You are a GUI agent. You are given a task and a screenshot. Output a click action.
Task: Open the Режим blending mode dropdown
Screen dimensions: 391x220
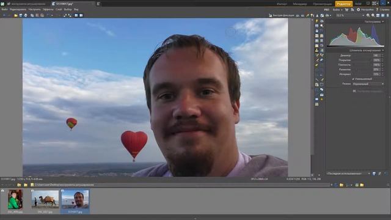(x=368, y=84)
